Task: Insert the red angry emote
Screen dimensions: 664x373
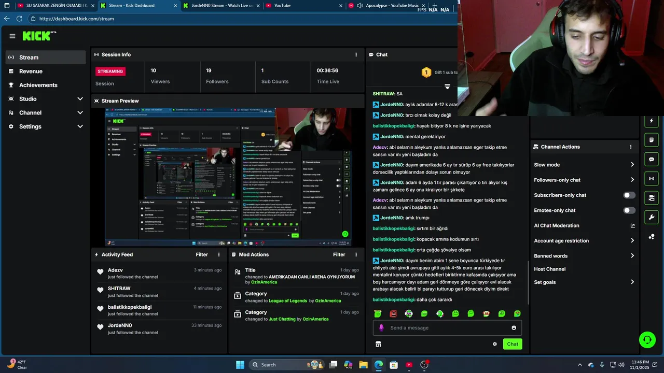Action: pyautogui.click(x=393, y=313)
